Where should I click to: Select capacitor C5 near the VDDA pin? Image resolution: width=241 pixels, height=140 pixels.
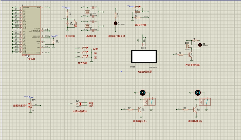(x=53, y=42)
